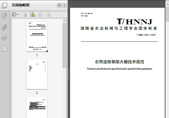Click the document view scroll-up arrow
169x118 pixels.
pos(167,5)
